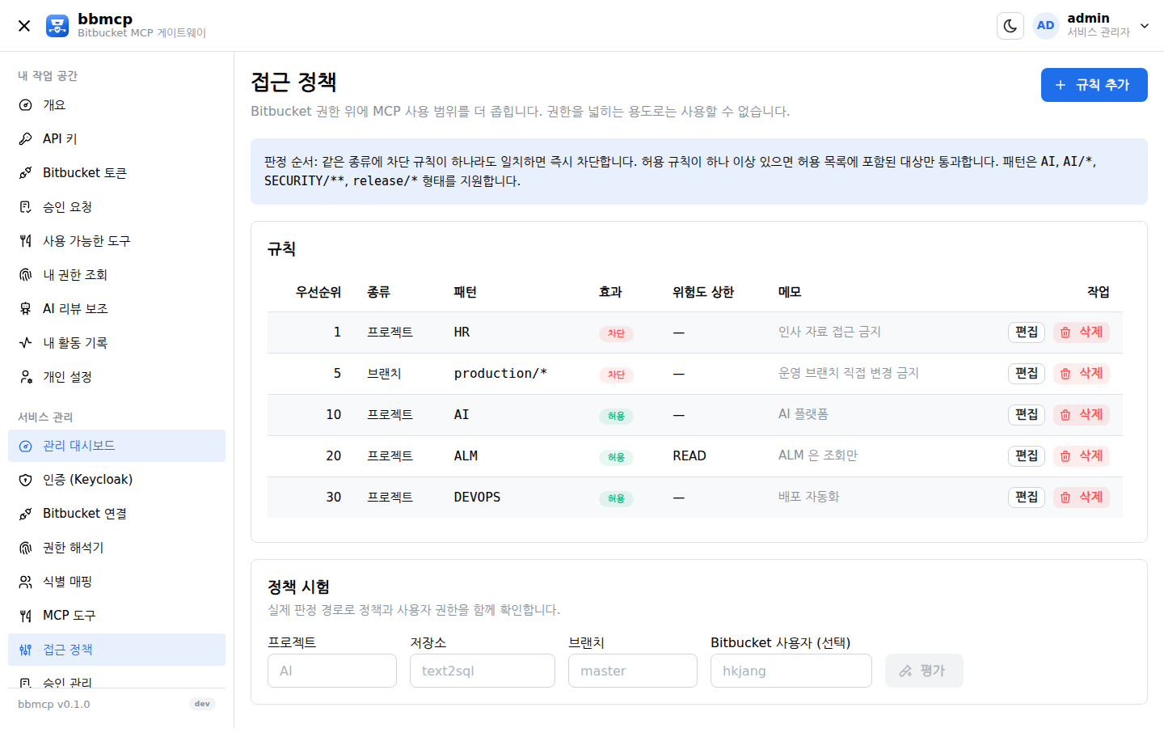Click the Bitbucket 연결 plug icon
The width and height of the screenshot is (1164, 737).
pyautogui.click(x=26, y=514)
